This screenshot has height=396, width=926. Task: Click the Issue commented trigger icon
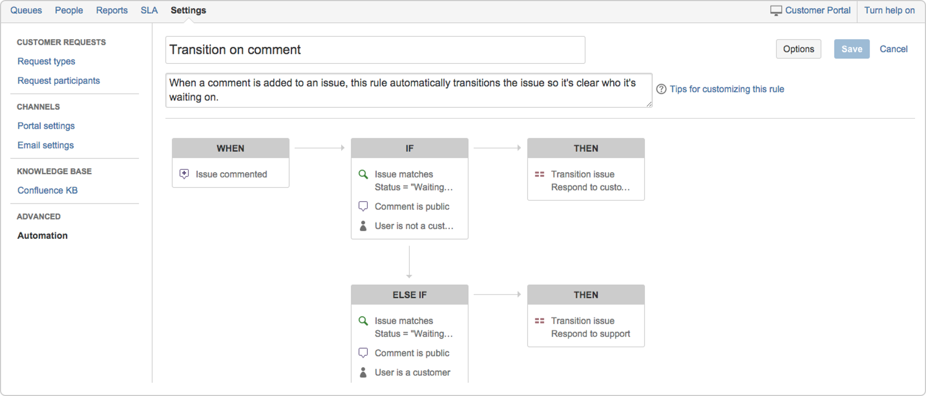tap(184, 174)
